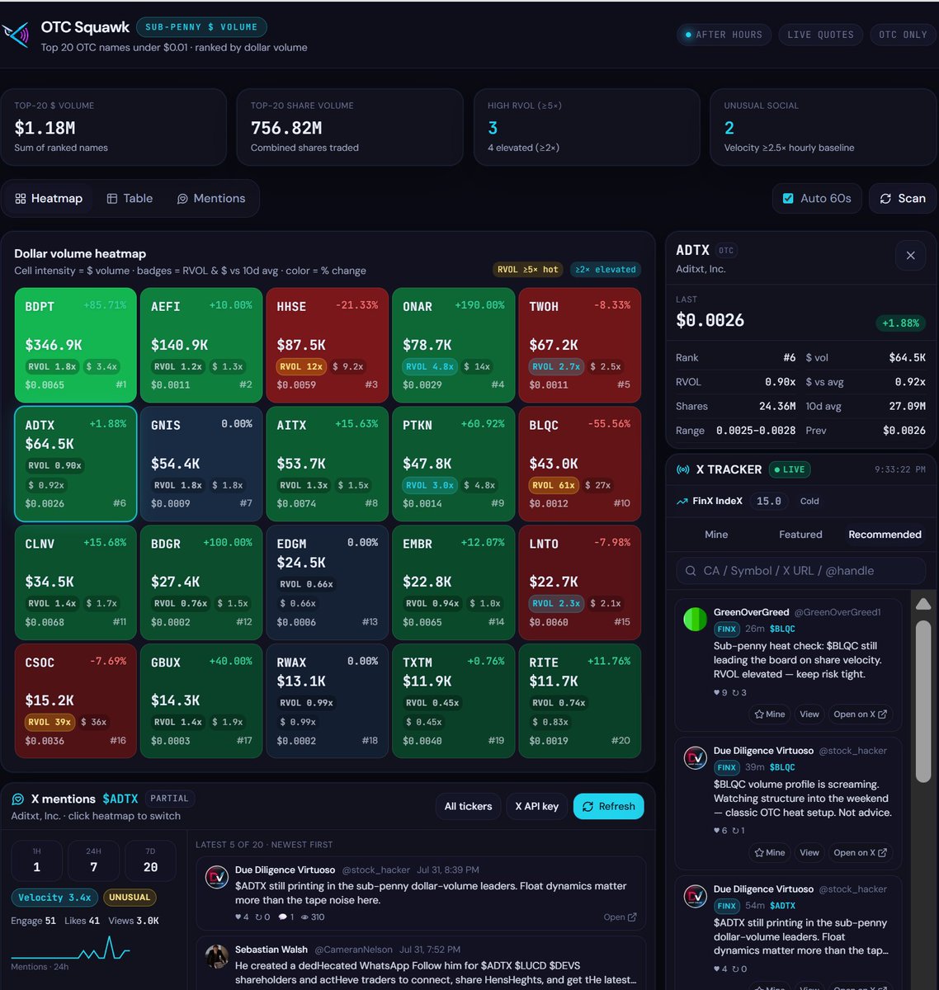The image size is (939, 990).
Task: Click the X Tracker scrollbar up arrow
Action: 923,604
